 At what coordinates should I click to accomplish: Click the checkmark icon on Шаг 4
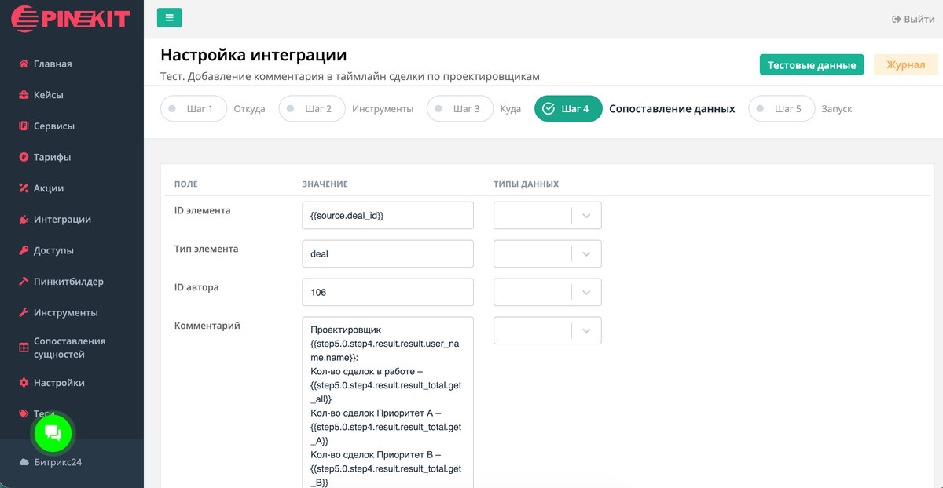[549, 109]
